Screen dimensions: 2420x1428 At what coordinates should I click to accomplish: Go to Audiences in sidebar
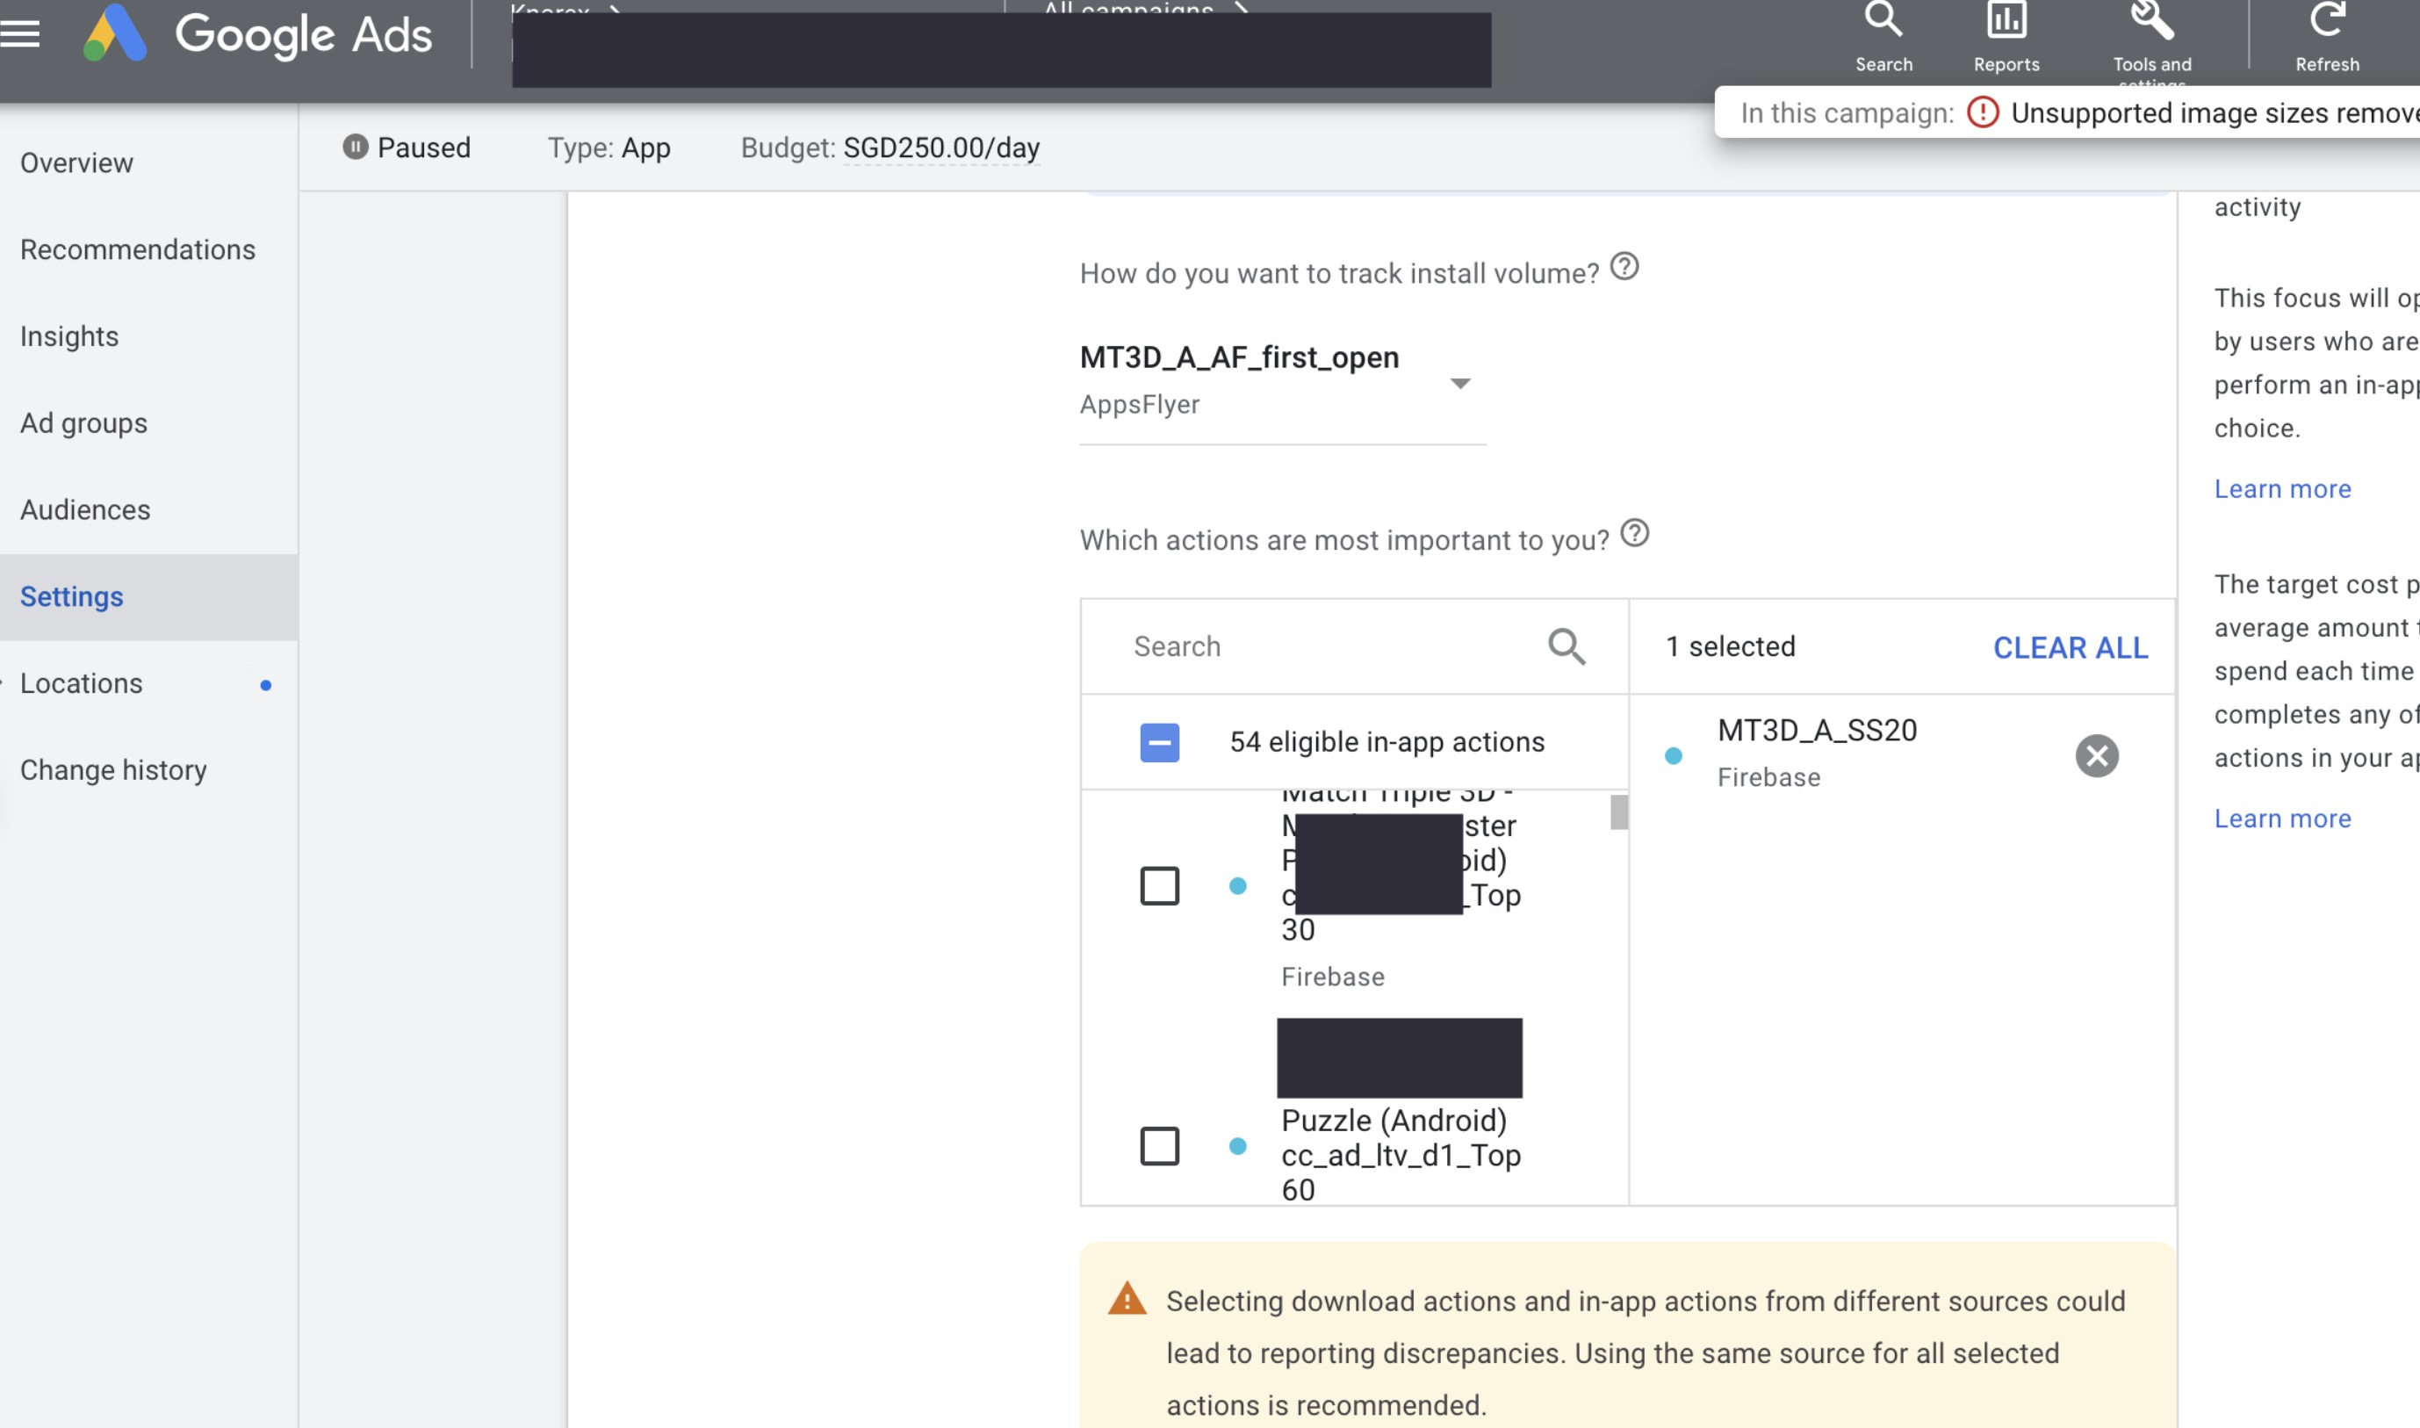[x=84, y=510]
